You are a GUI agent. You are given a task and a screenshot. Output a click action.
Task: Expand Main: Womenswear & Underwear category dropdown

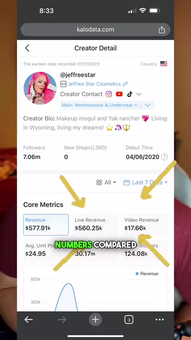click(x=107, y=106)
